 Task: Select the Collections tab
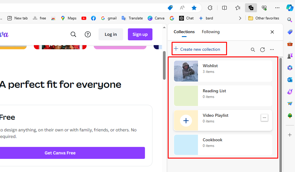(184, 32)
